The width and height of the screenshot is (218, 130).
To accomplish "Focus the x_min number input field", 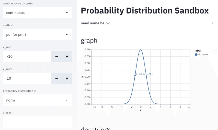I will 27,56.
